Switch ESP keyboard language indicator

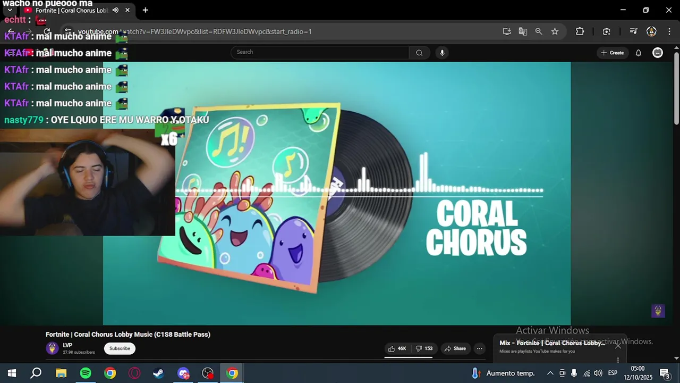click(x=613, y=373)
